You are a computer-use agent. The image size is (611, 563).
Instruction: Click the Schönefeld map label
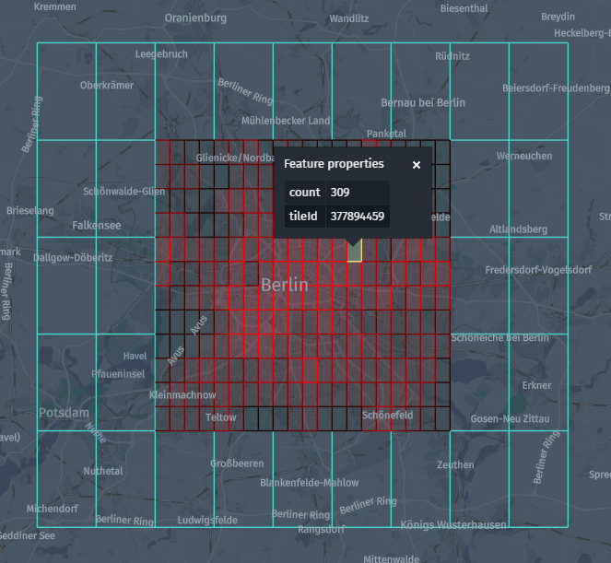387,416
